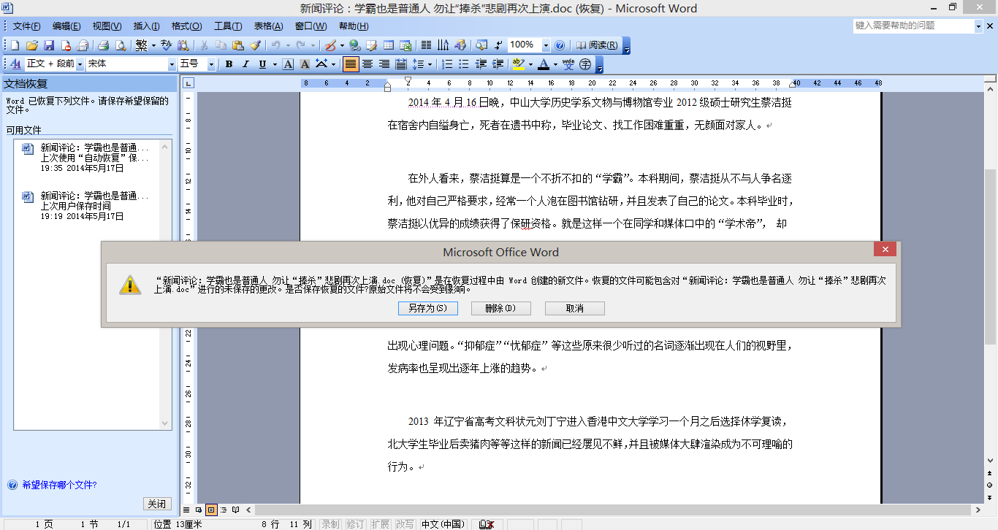Toggle justified alignment
Viewport: 998px width, 530px height.
[x=351, y=64]
